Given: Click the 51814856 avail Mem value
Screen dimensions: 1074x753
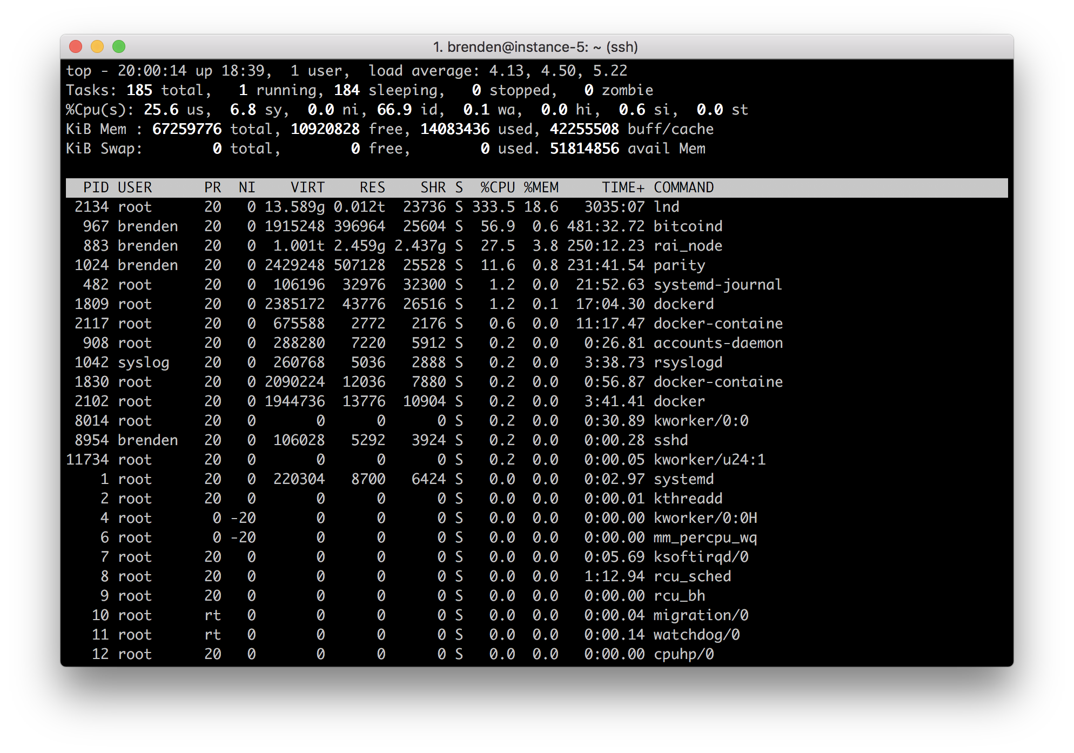Looking at the screenshot, I should (584, 149).
